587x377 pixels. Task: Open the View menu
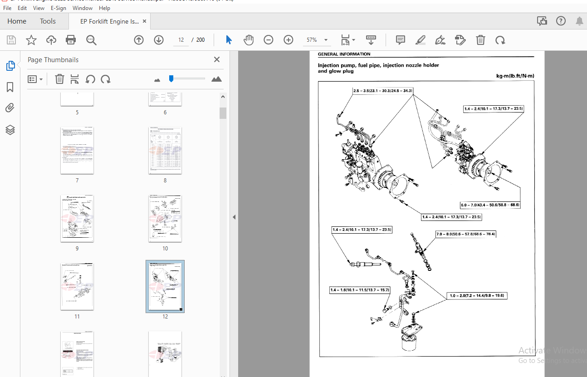click(39, 8)
